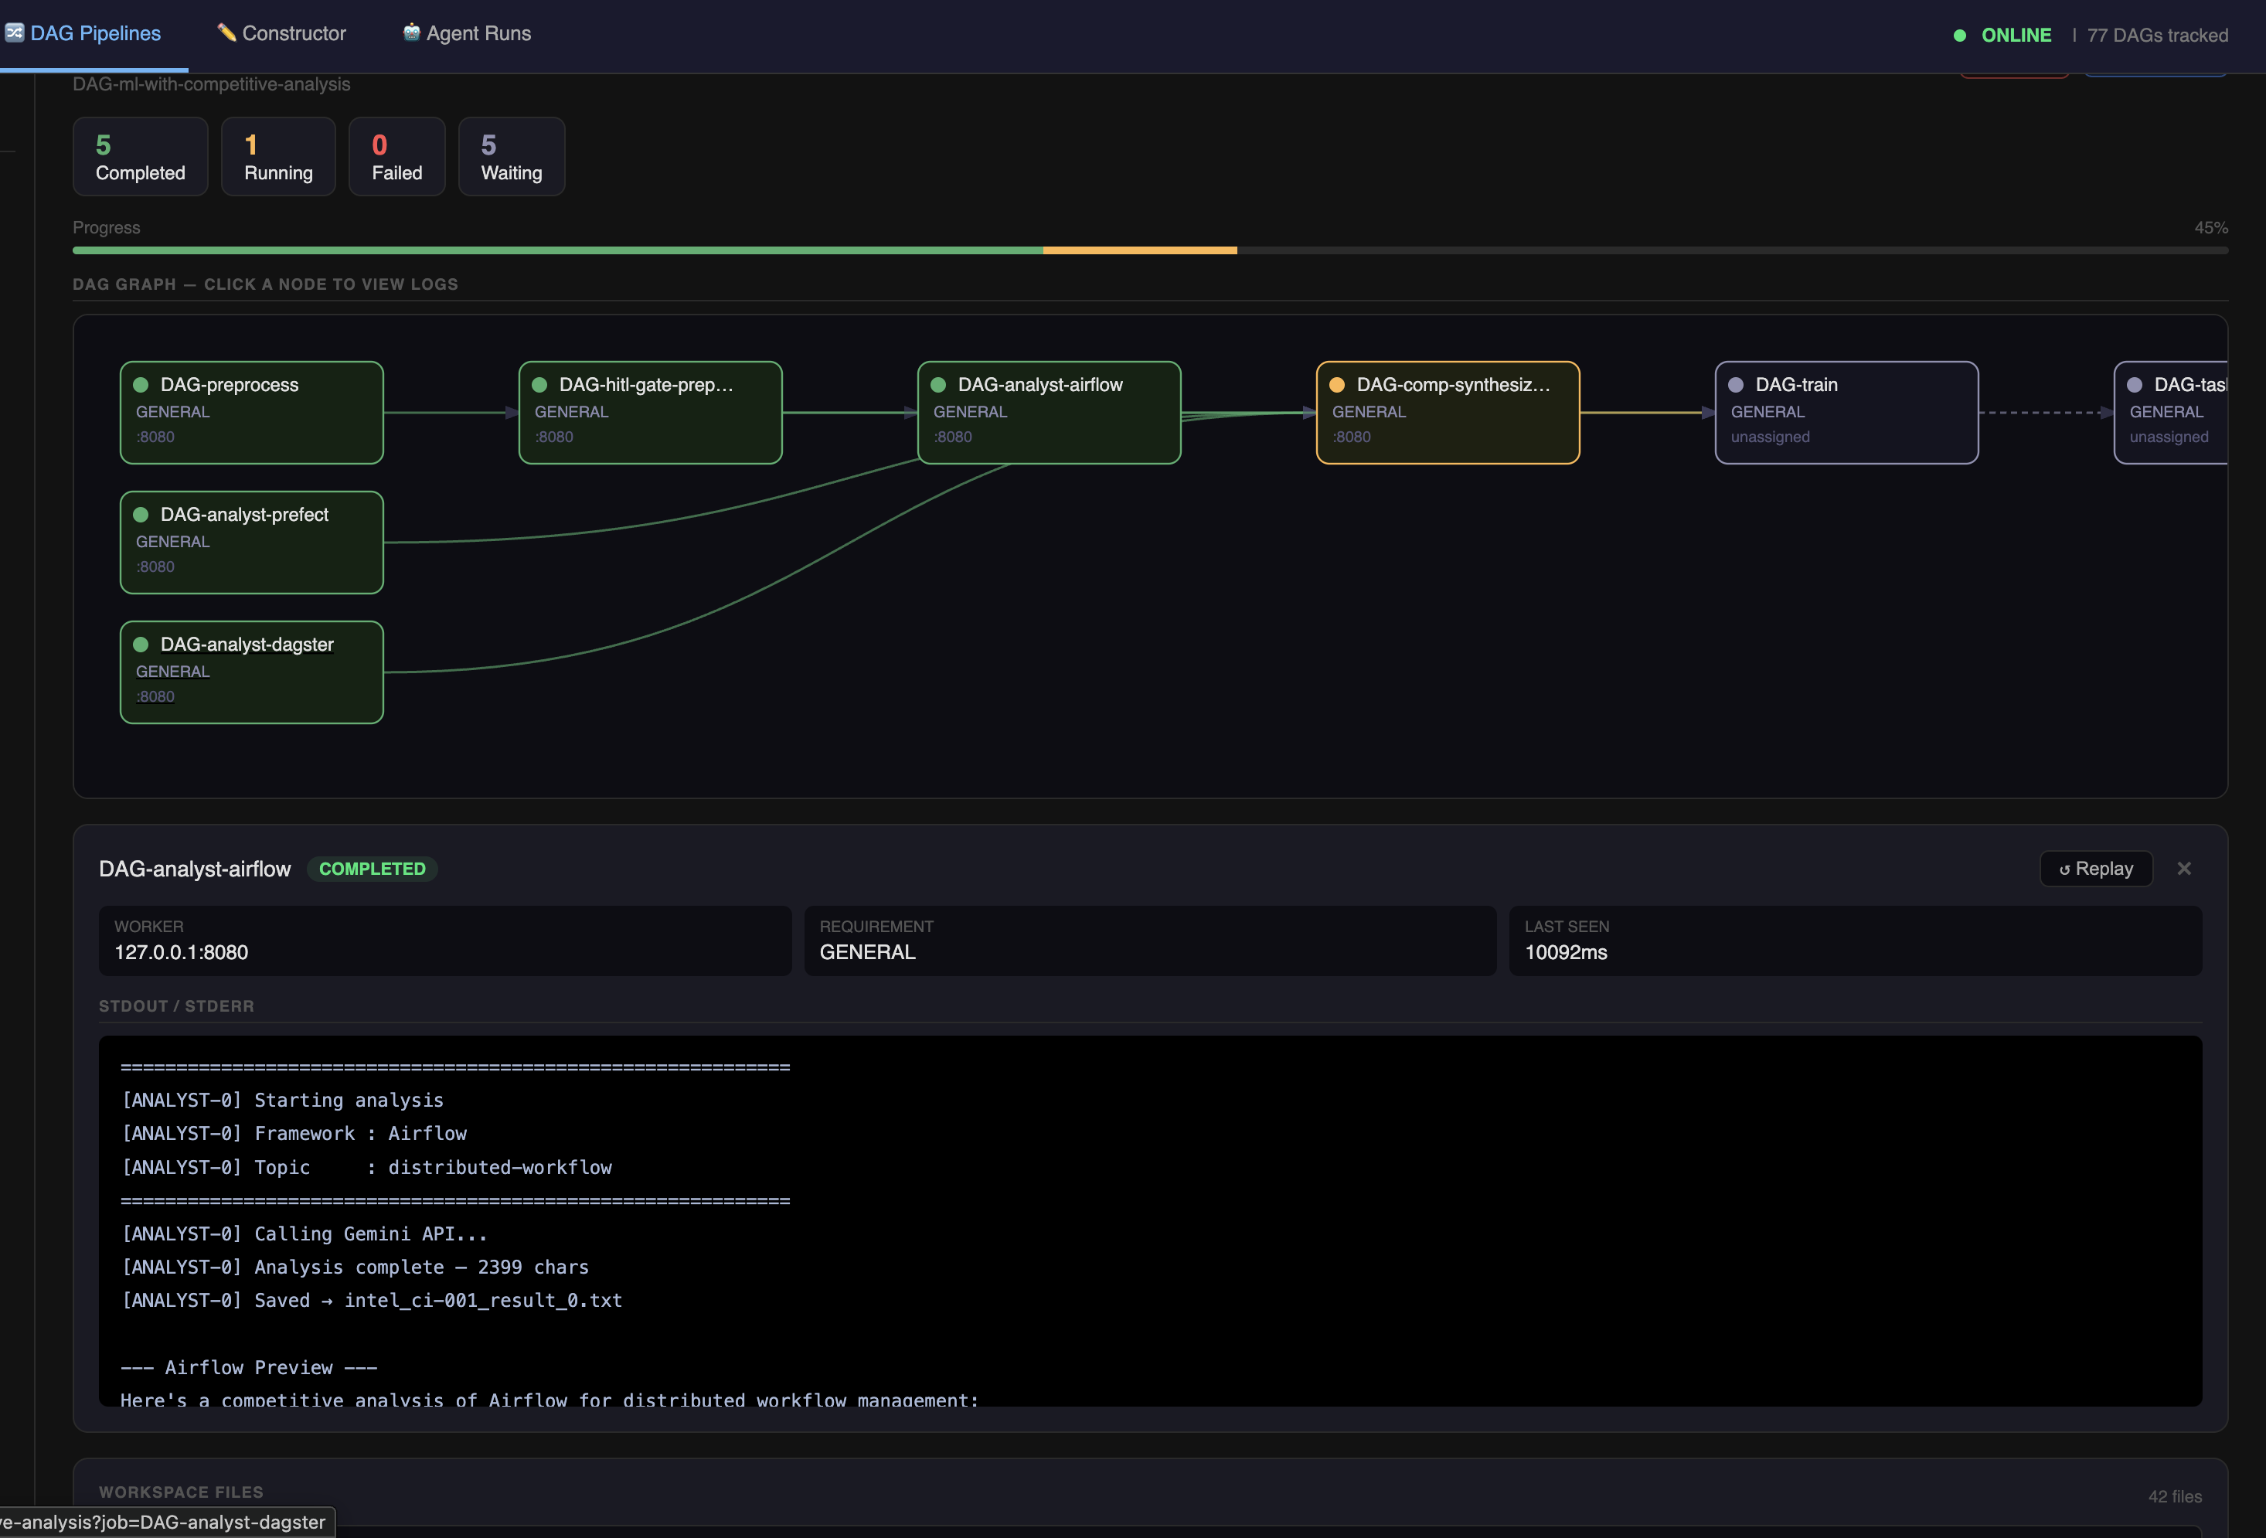The height and width of the screenshot is (1538, 2266).
Task: Click the 'Starting analysis' log line
Action: pos(282,1100)
